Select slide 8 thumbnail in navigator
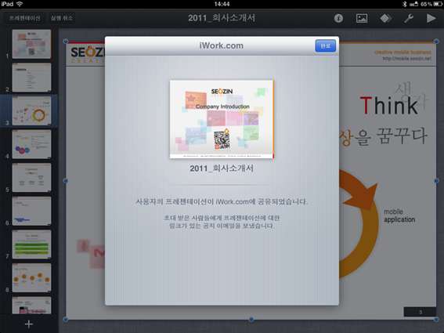This screenshot has height=333, width=444. (31, 277)
